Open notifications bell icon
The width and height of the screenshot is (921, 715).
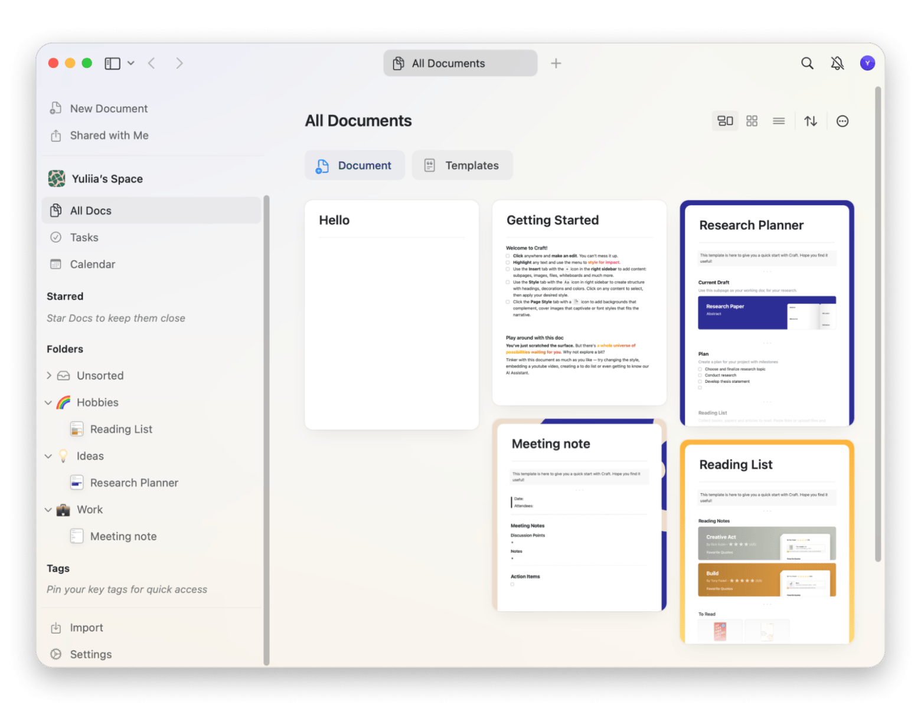pos(837,63)
